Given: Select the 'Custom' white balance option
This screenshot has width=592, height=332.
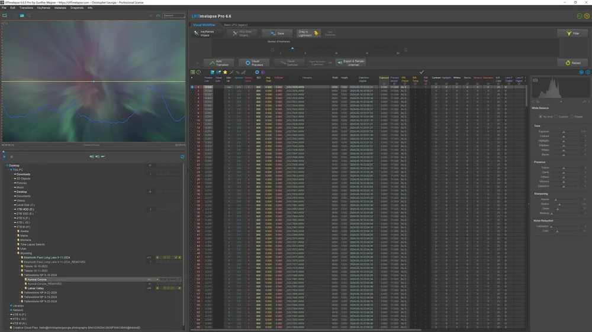Looking at the screenshot, I should [x=556, y=117].
